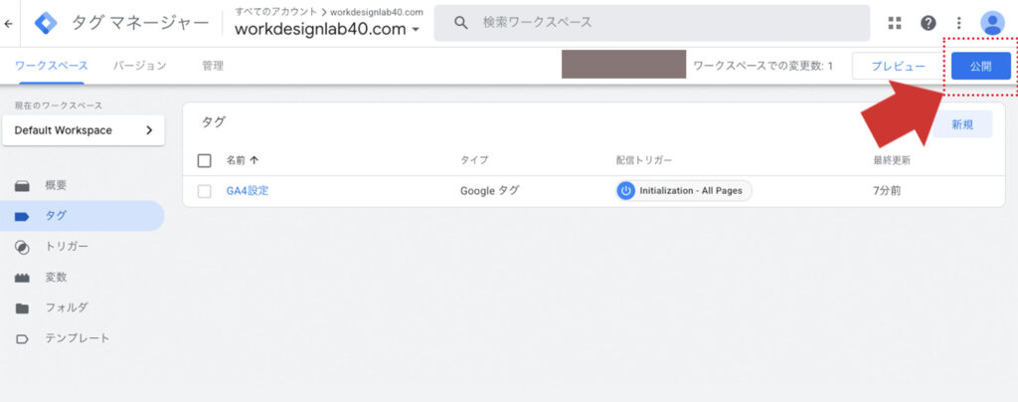Click the power icon of Initialization trigger
Image resolution: width=1018 pixels, height=402 pixels.
(626, 191)
